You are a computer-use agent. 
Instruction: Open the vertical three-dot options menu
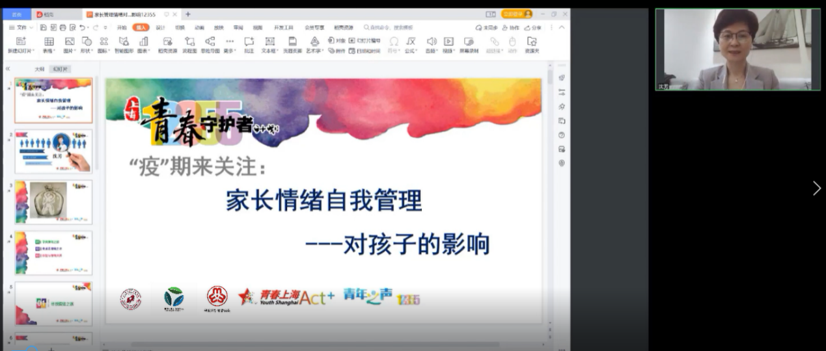click(551, 27)
